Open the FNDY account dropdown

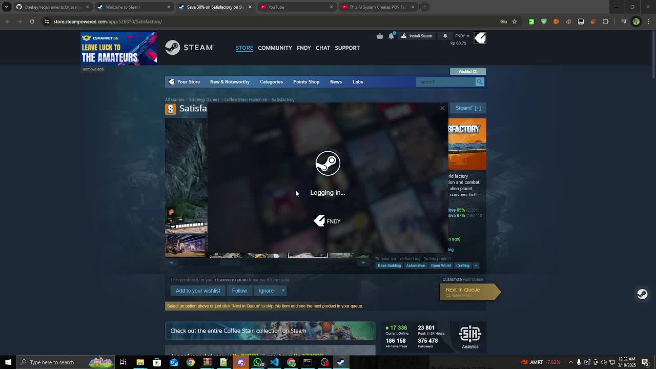(x=461, y=36)
